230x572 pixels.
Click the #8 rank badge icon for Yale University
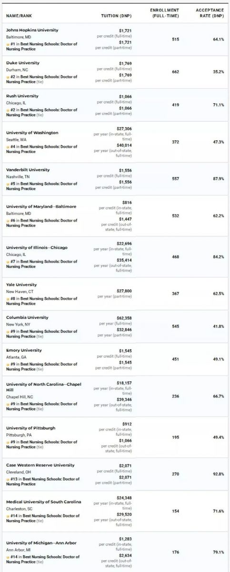click(8, 299)
